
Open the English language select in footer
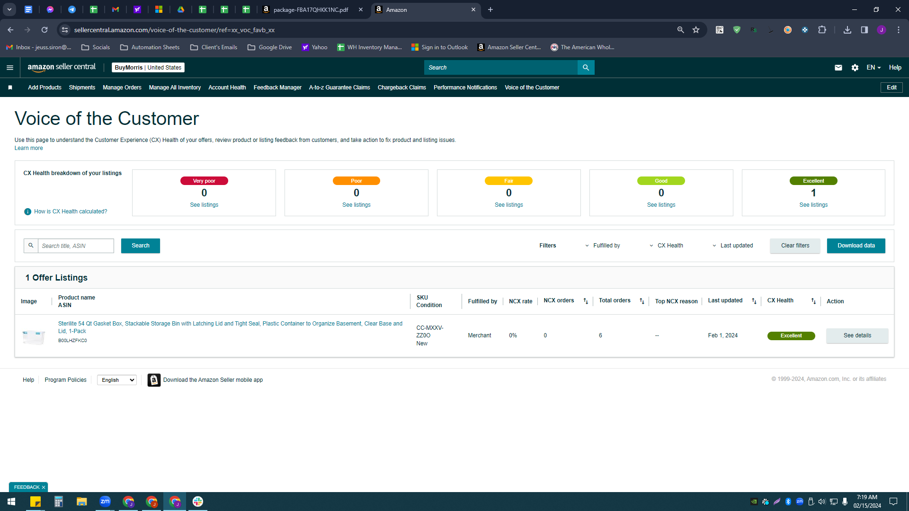[x=117, y=380]
